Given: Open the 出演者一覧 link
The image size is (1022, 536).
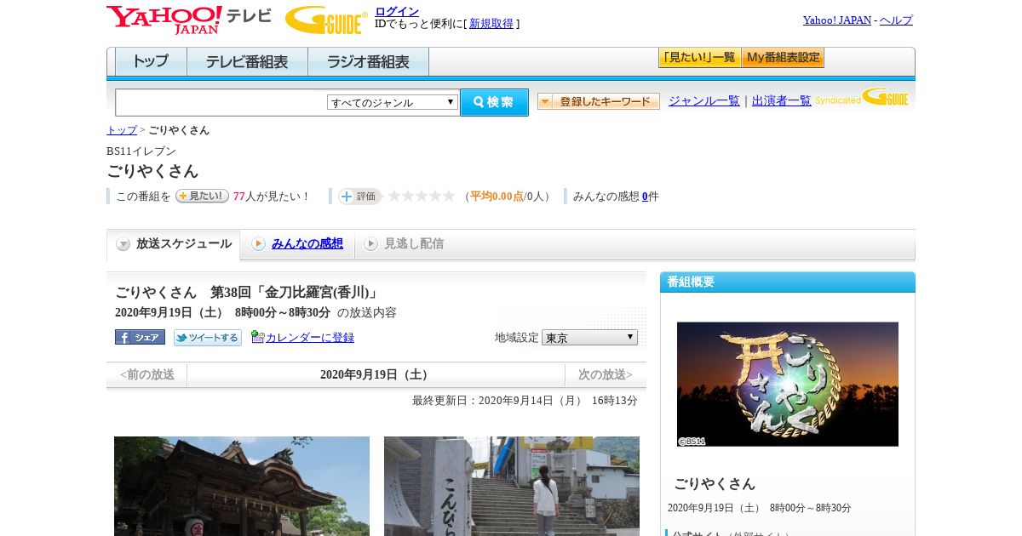Looking at the screenshot, I should 782,100.
